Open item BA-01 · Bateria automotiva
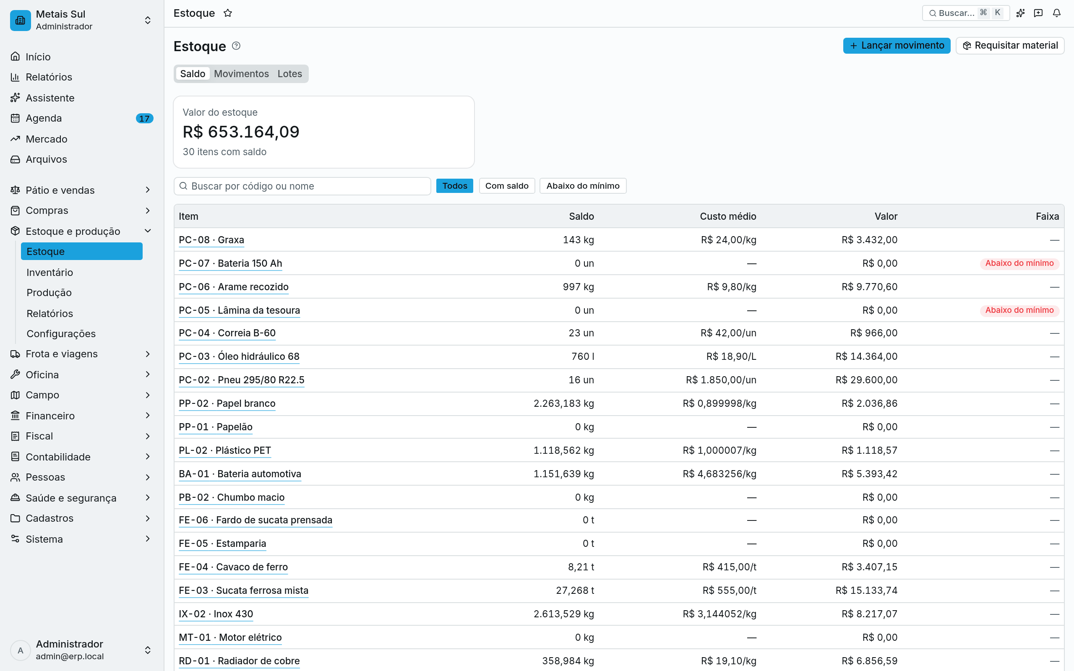Viewport: 1074px width, 671px height. pyautogui.click(x=240, y=474)
